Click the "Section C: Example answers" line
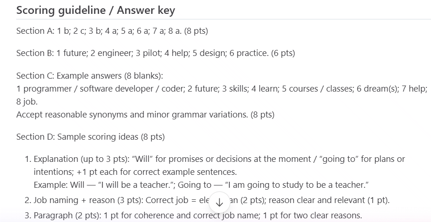431x222 pixels. pyautogui.click(x=90, y=75)
